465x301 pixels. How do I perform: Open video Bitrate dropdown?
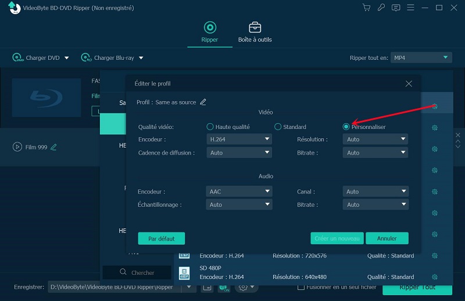375,153
